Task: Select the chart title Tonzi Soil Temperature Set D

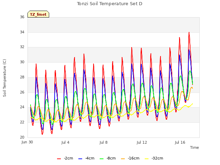Action: point(110,4)
